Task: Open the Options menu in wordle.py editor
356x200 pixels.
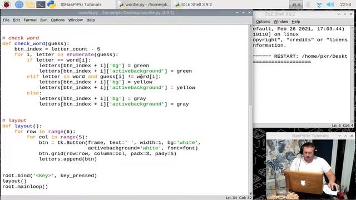Action: [58, 20]
